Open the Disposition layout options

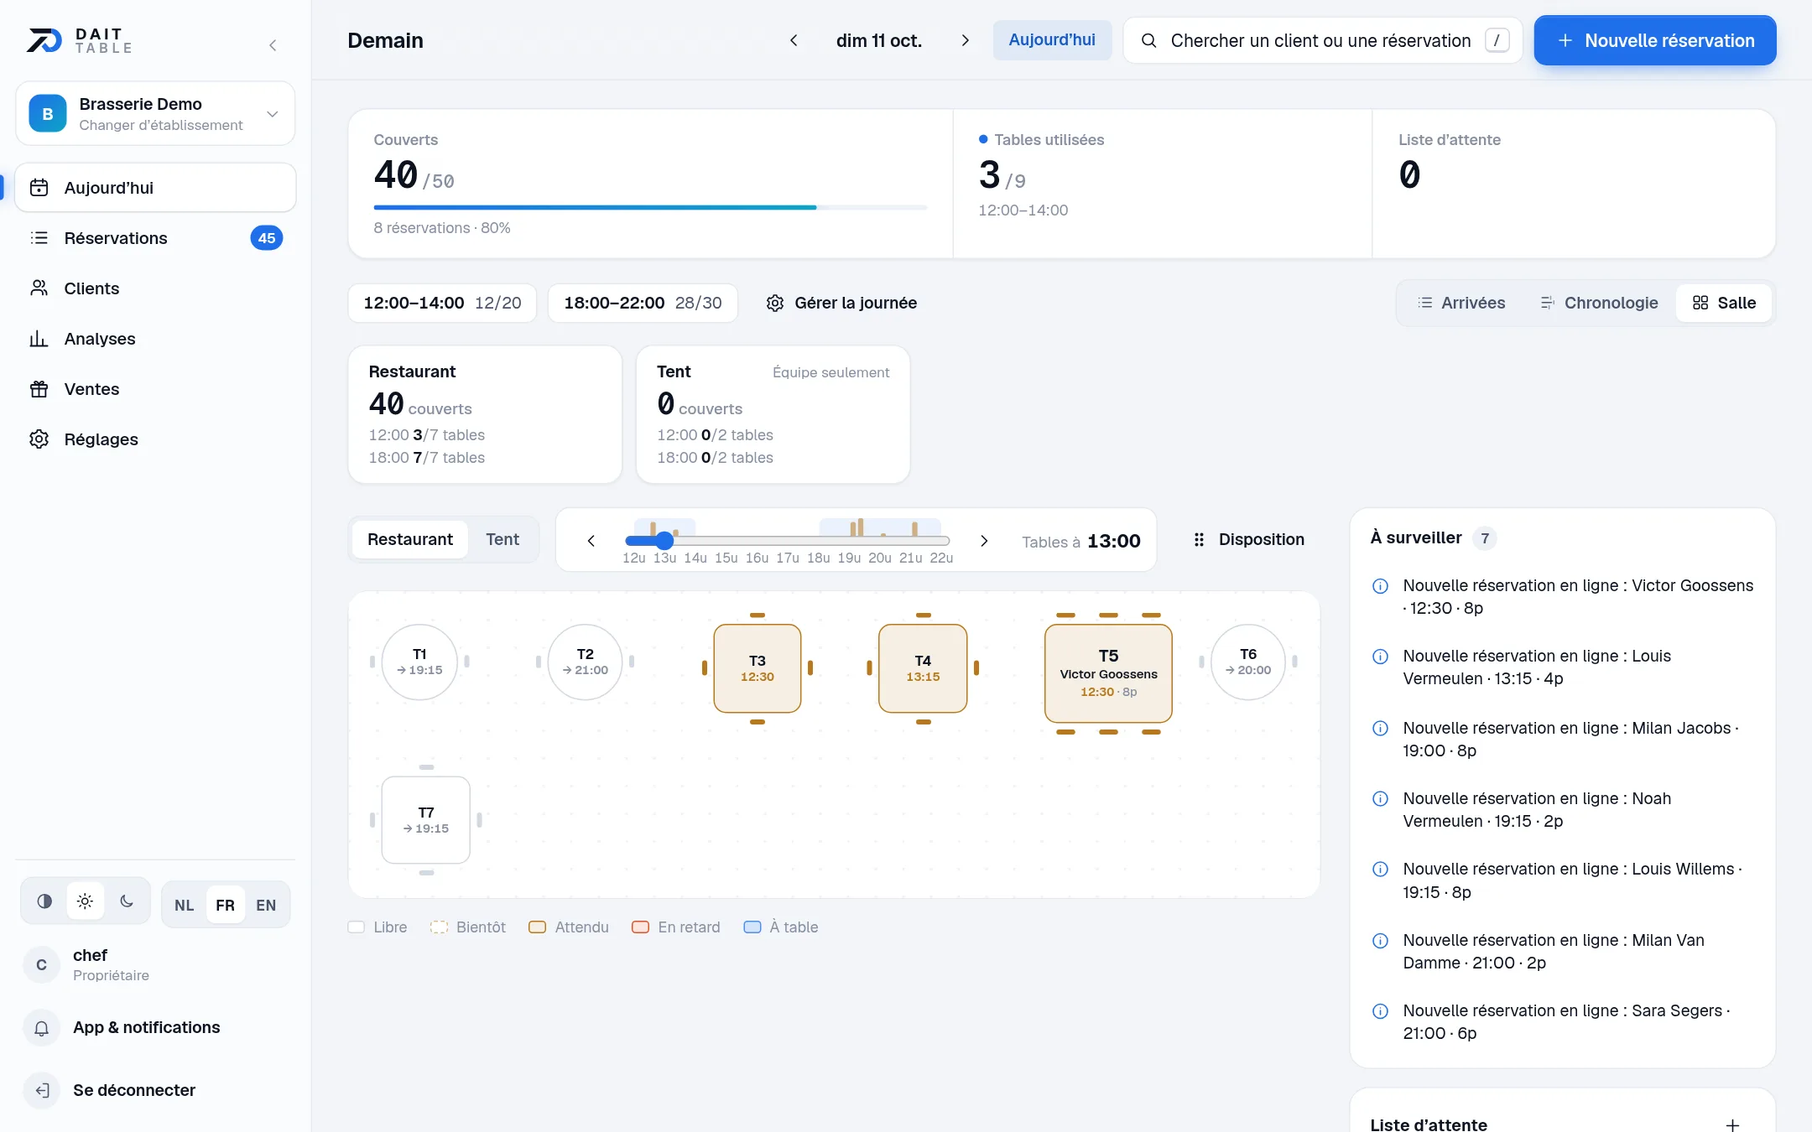[1249, 539]
